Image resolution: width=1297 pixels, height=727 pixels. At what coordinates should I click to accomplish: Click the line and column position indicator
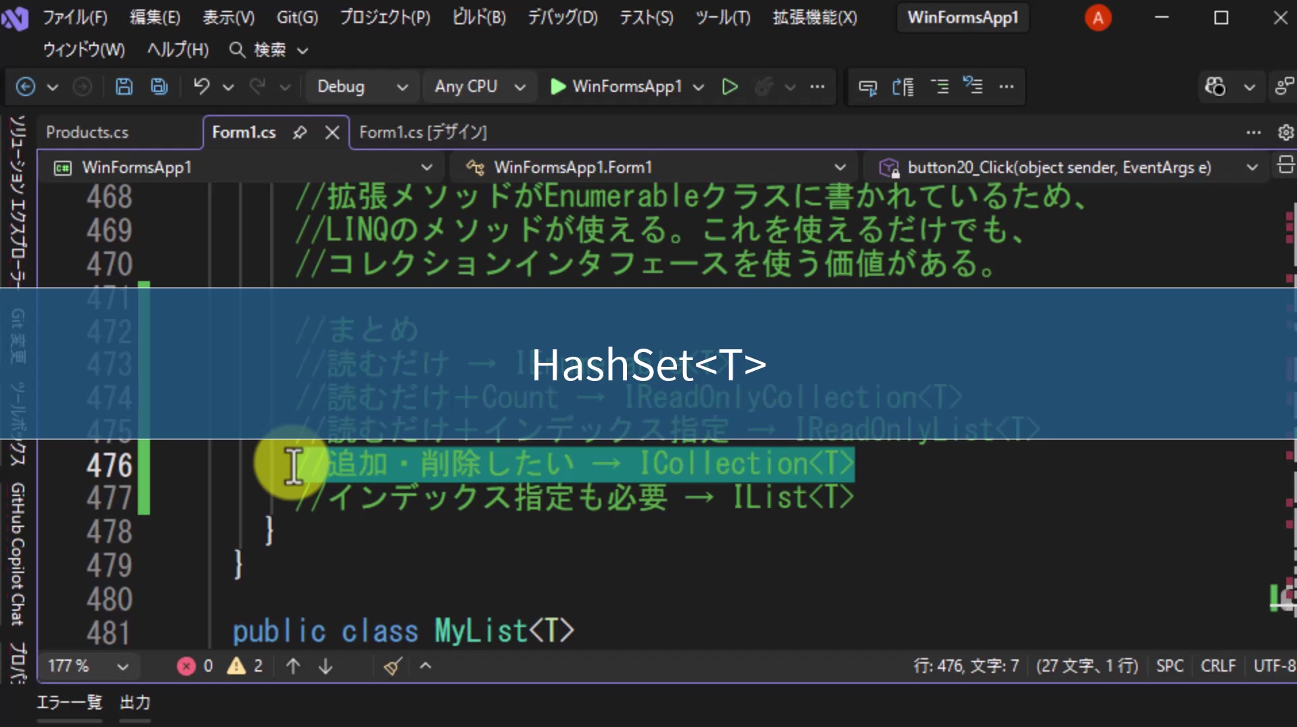point(966,666)
